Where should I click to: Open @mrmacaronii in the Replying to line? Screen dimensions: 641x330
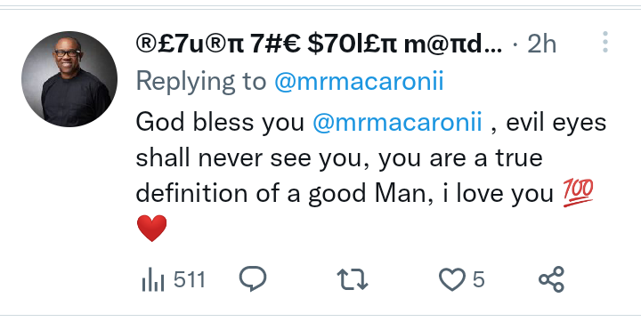(359, 81)
